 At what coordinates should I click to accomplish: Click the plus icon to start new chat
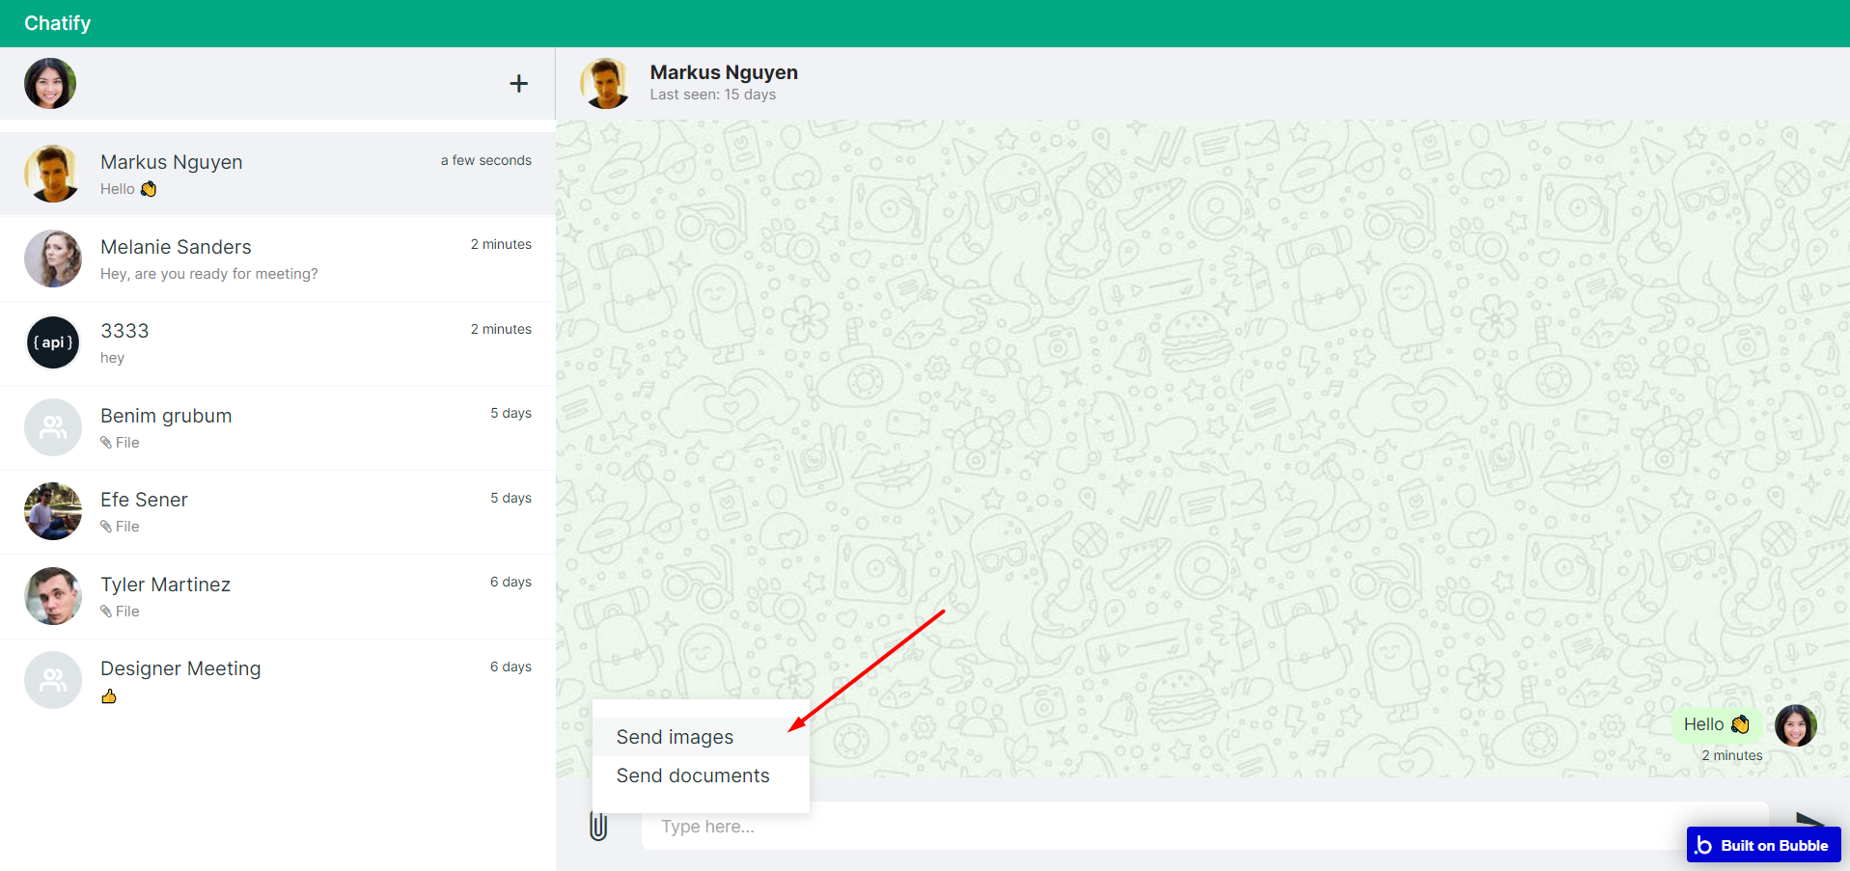(518, 84)
